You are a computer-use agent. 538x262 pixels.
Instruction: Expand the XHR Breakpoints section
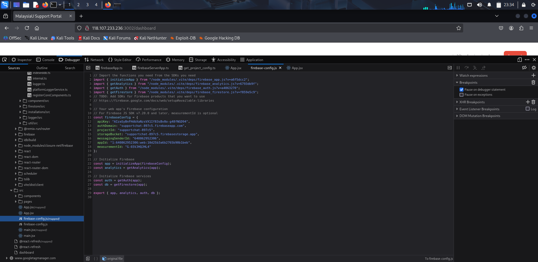click(x=457, y=102)
